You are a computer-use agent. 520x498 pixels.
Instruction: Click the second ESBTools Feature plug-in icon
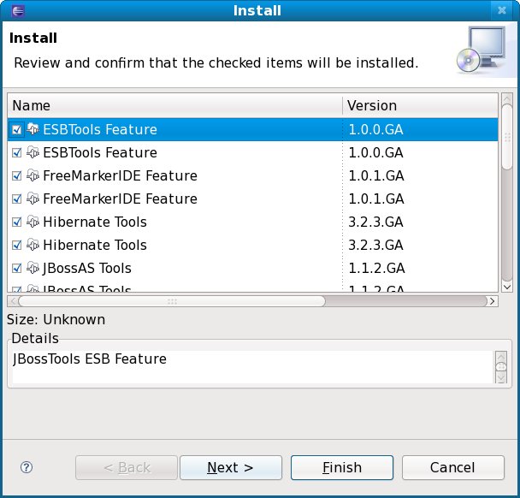pyautogui.click(x=33, y=153)
